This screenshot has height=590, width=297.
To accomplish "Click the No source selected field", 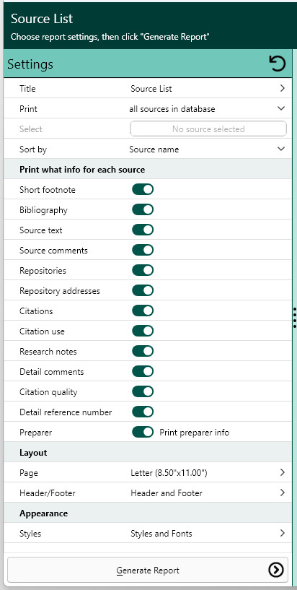I will click(208, 129).
